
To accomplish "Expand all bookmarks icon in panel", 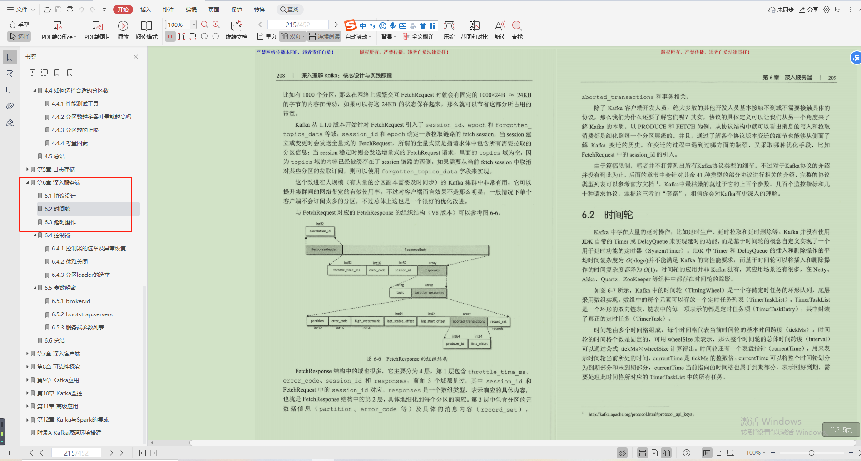I will (32, 73).
